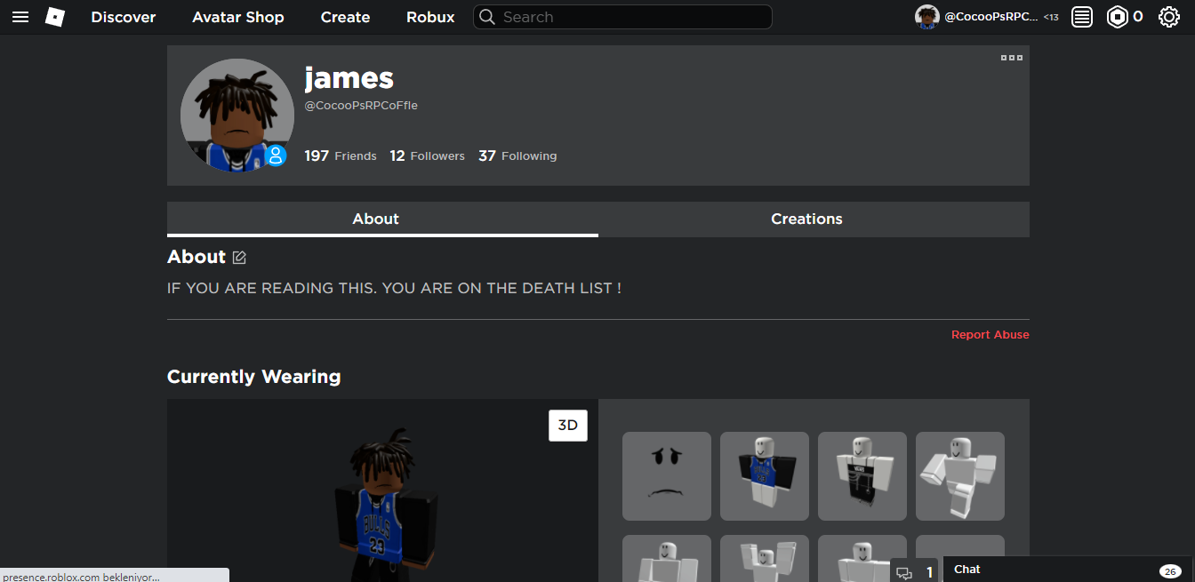Click the blue online status badge
This screenshot has height=582, width=1195.
tap(276, 156)
